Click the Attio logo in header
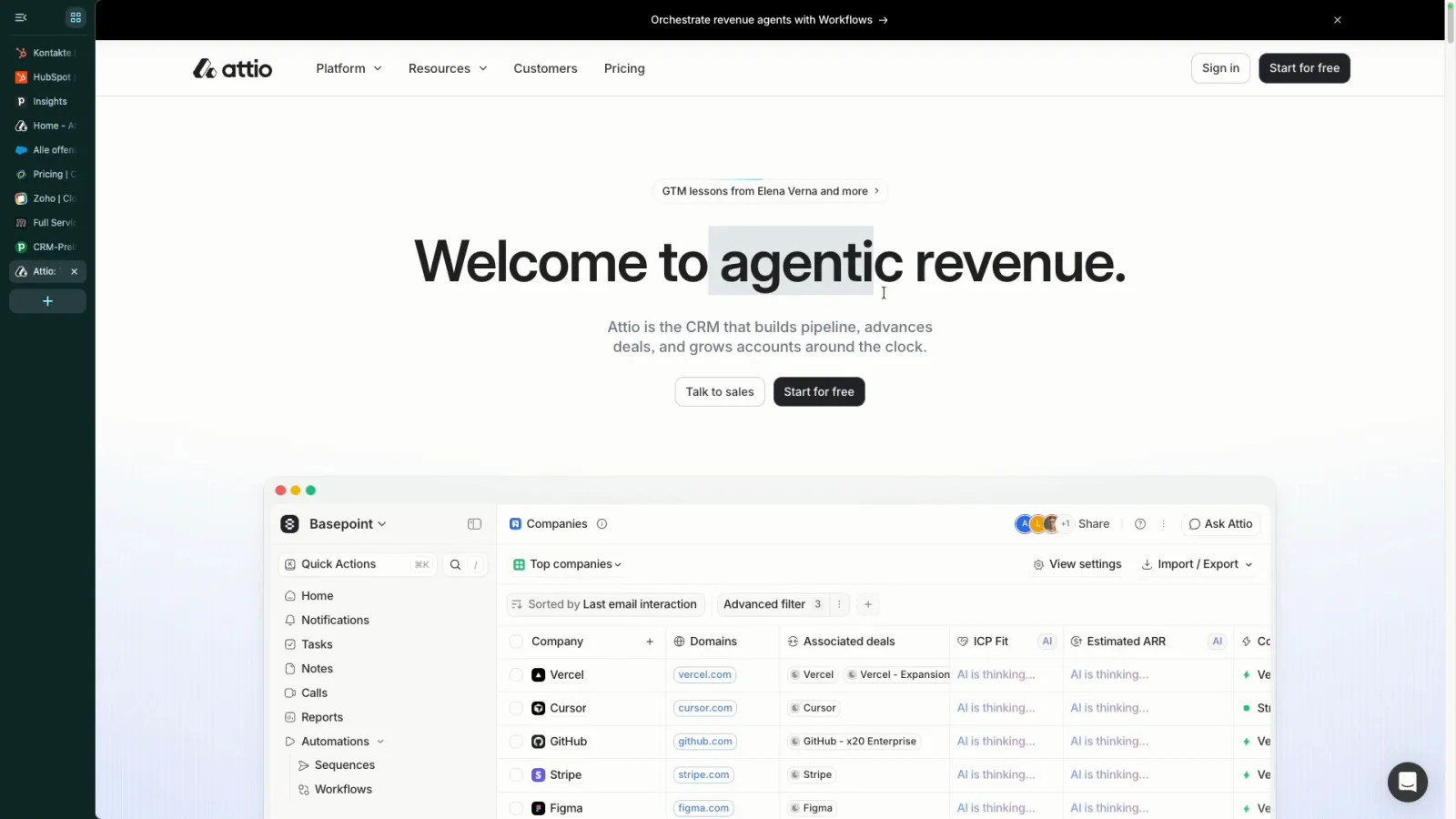Image resolution: width=1456 pixels, height=819 pixels. tap(232, 68)
